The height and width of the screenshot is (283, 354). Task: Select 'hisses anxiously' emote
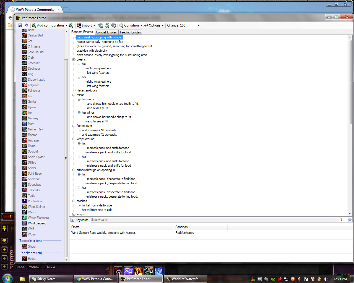tap(87, 91)
